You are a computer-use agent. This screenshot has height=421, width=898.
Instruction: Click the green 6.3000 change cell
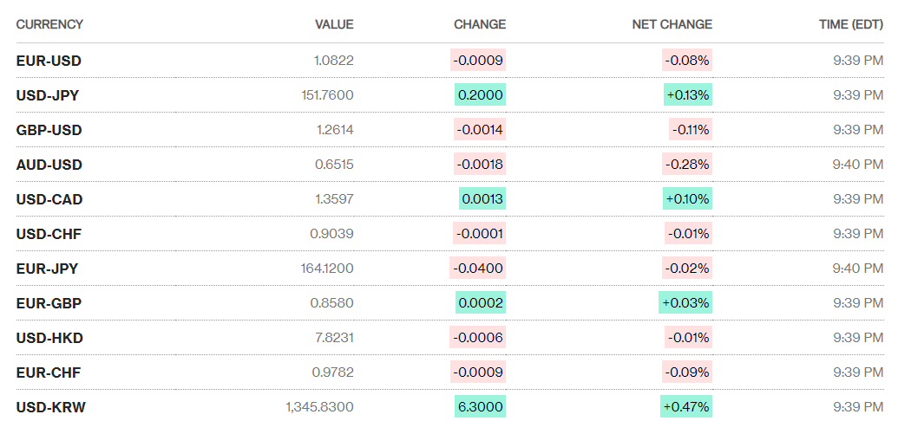point(480,406)
